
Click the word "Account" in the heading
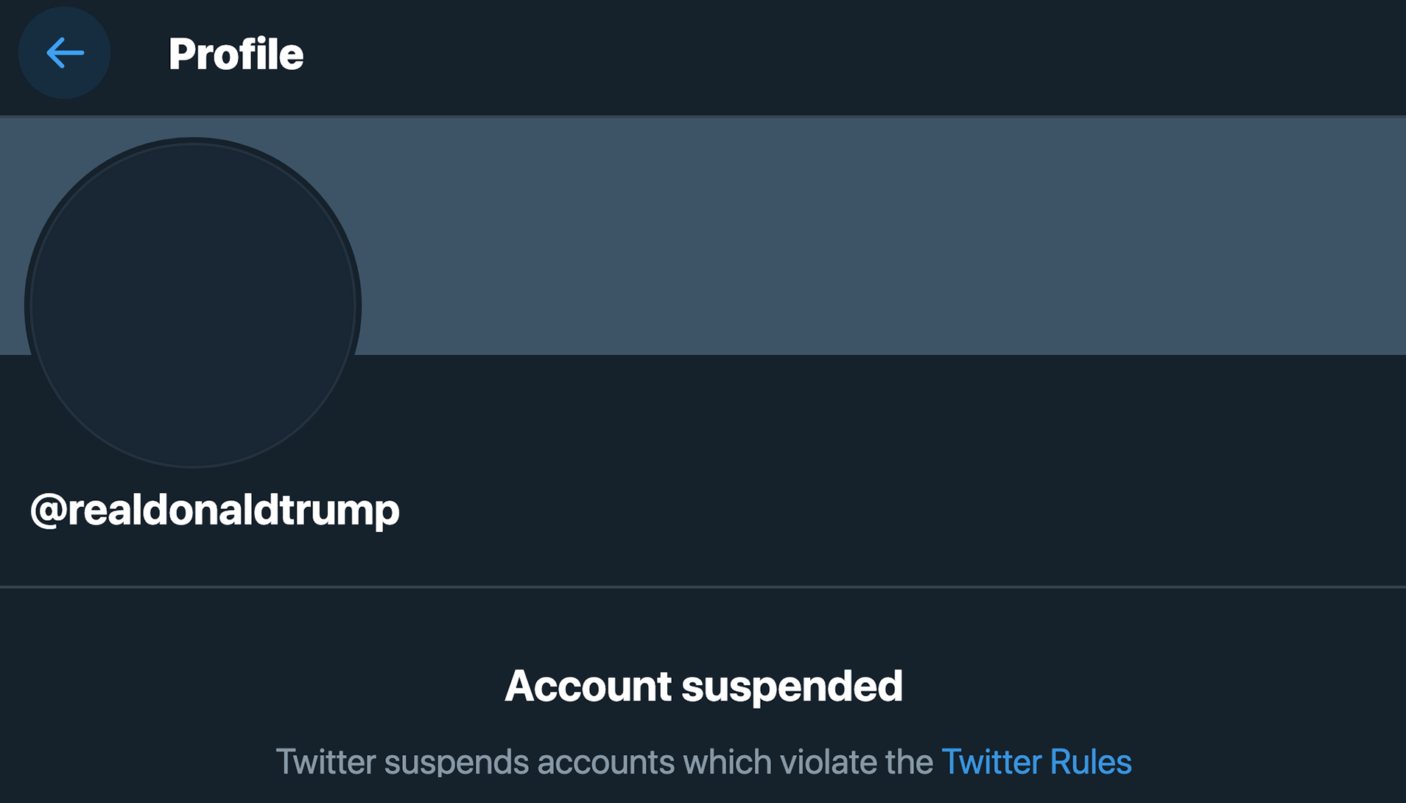[588, 686]
